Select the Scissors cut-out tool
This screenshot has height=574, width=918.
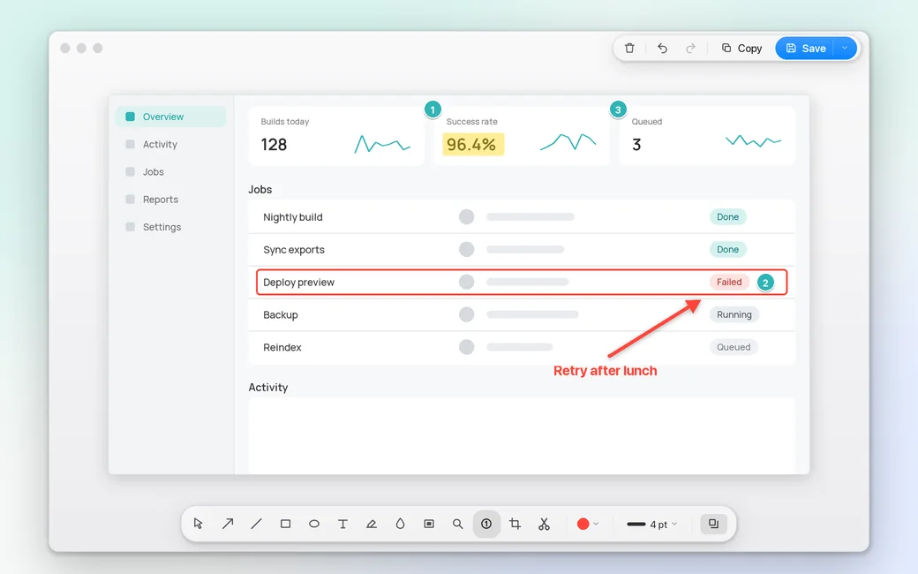click(544, 524)
